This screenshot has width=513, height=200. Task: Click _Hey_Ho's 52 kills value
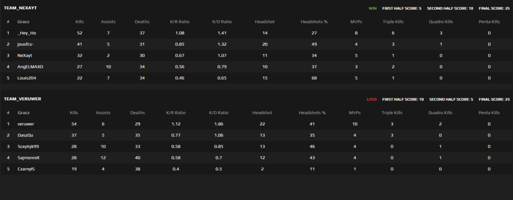click(x=80, y=33)
